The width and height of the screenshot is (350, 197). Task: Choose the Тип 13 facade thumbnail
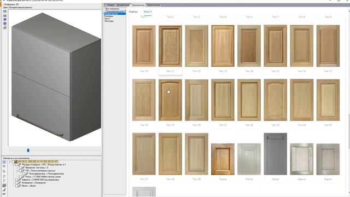click(x=223, y=46)
